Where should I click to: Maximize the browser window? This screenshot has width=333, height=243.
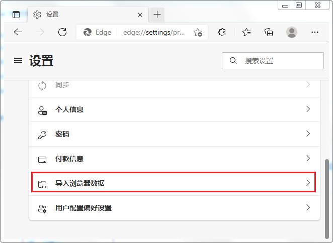(299, 5)
